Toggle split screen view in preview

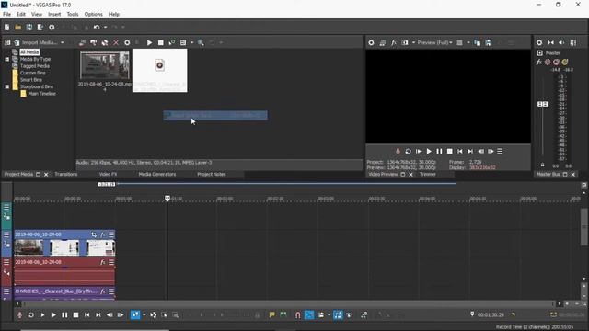click(x=405, y=42)
